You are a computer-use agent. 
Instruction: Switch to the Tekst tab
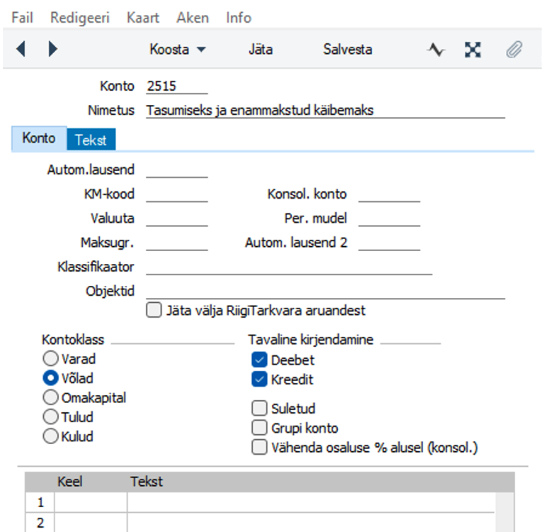click(91, 140)
